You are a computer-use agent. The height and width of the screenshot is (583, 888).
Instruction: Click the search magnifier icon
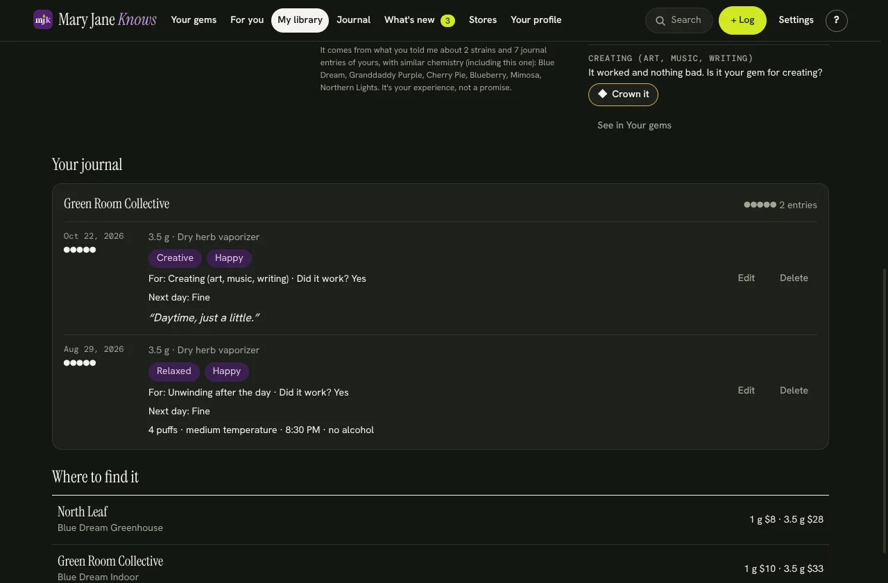click(660, 21)
